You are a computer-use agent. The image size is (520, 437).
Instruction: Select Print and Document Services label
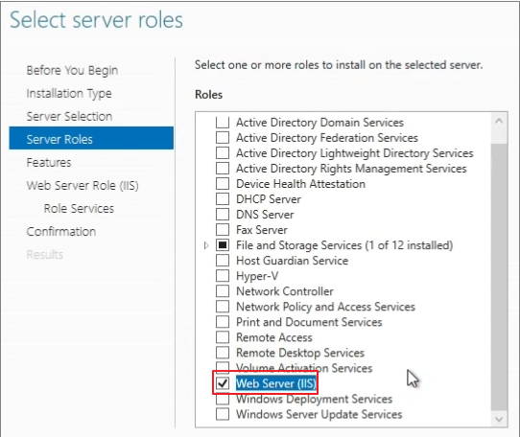(309, 322)
